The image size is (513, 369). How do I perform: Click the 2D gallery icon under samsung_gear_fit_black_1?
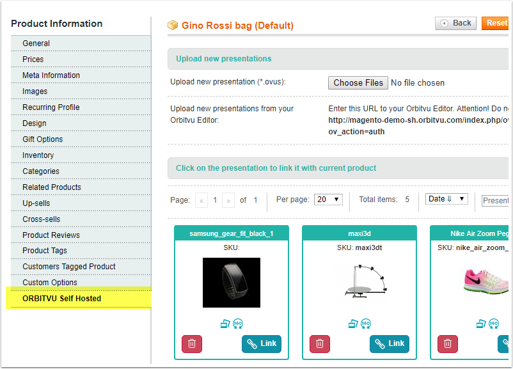(x=225, y=324)
